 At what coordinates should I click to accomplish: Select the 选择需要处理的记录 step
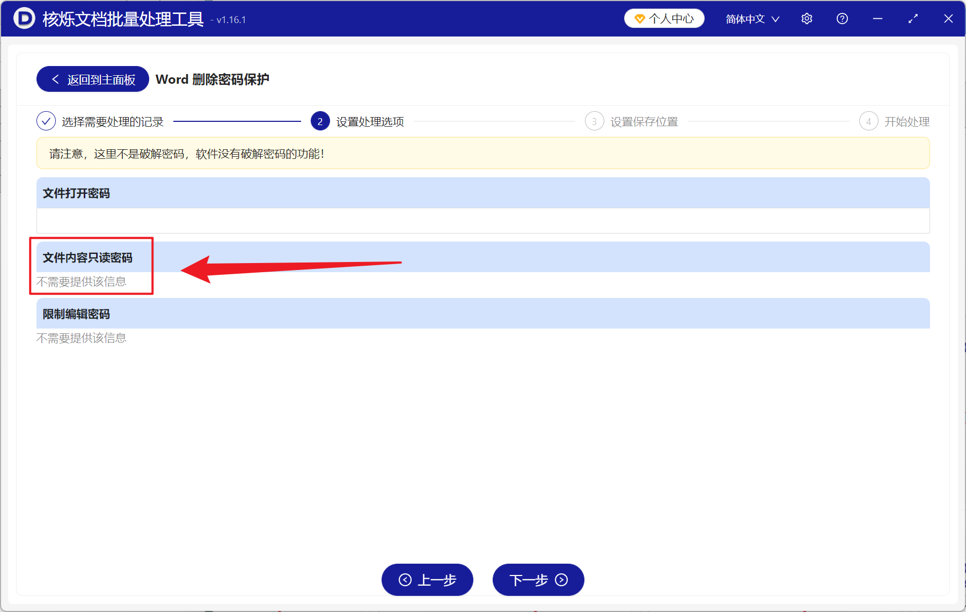(113, 121)
